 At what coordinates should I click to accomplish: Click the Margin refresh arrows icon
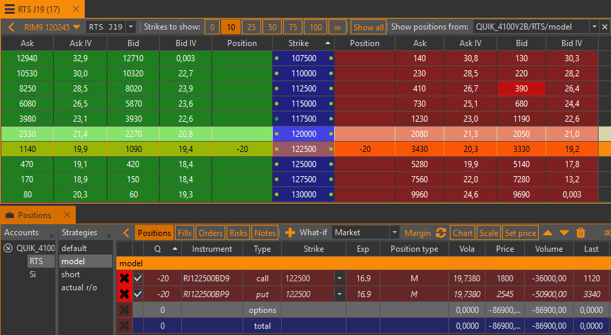(441, 233)
